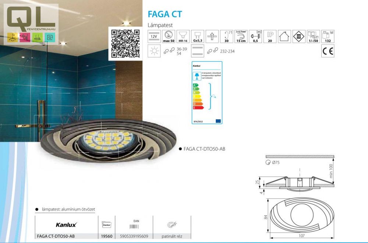
Task: Click the orange D energy class bar
Action: [198, 104]
